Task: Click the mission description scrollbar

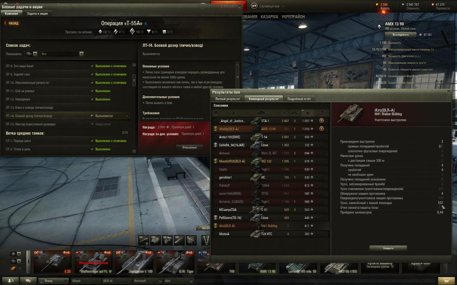Action: (x=238, y=77)
